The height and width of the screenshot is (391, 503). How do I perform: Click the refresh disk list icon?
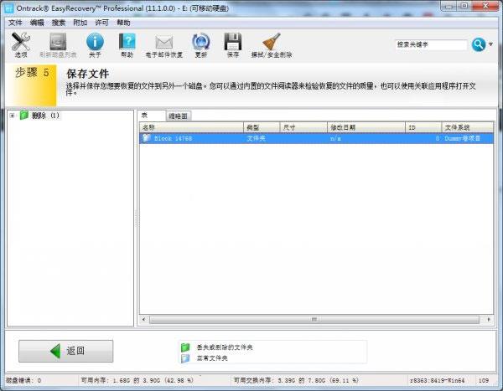click(58, 42)
